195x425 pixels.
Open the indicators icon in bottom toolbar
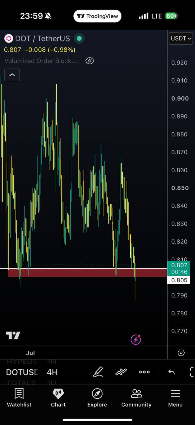pyautogui.click(x=121, y=372)
